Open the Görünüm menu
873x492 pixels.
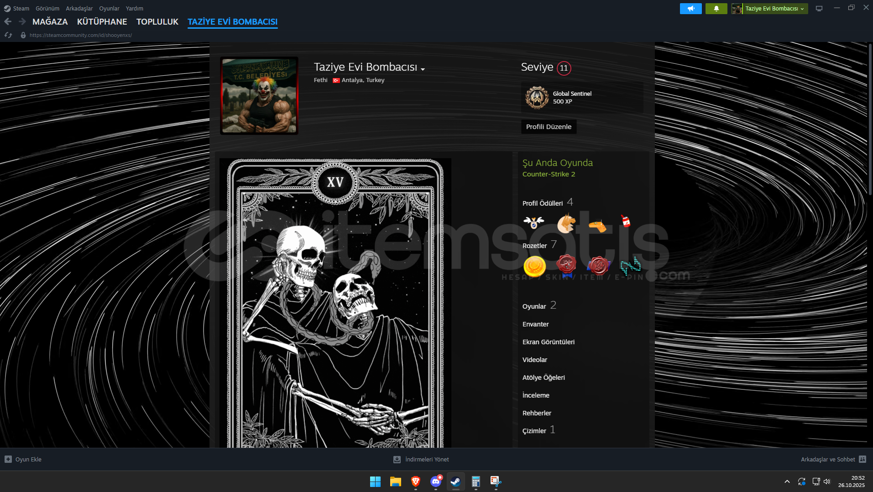pos(47,8)
